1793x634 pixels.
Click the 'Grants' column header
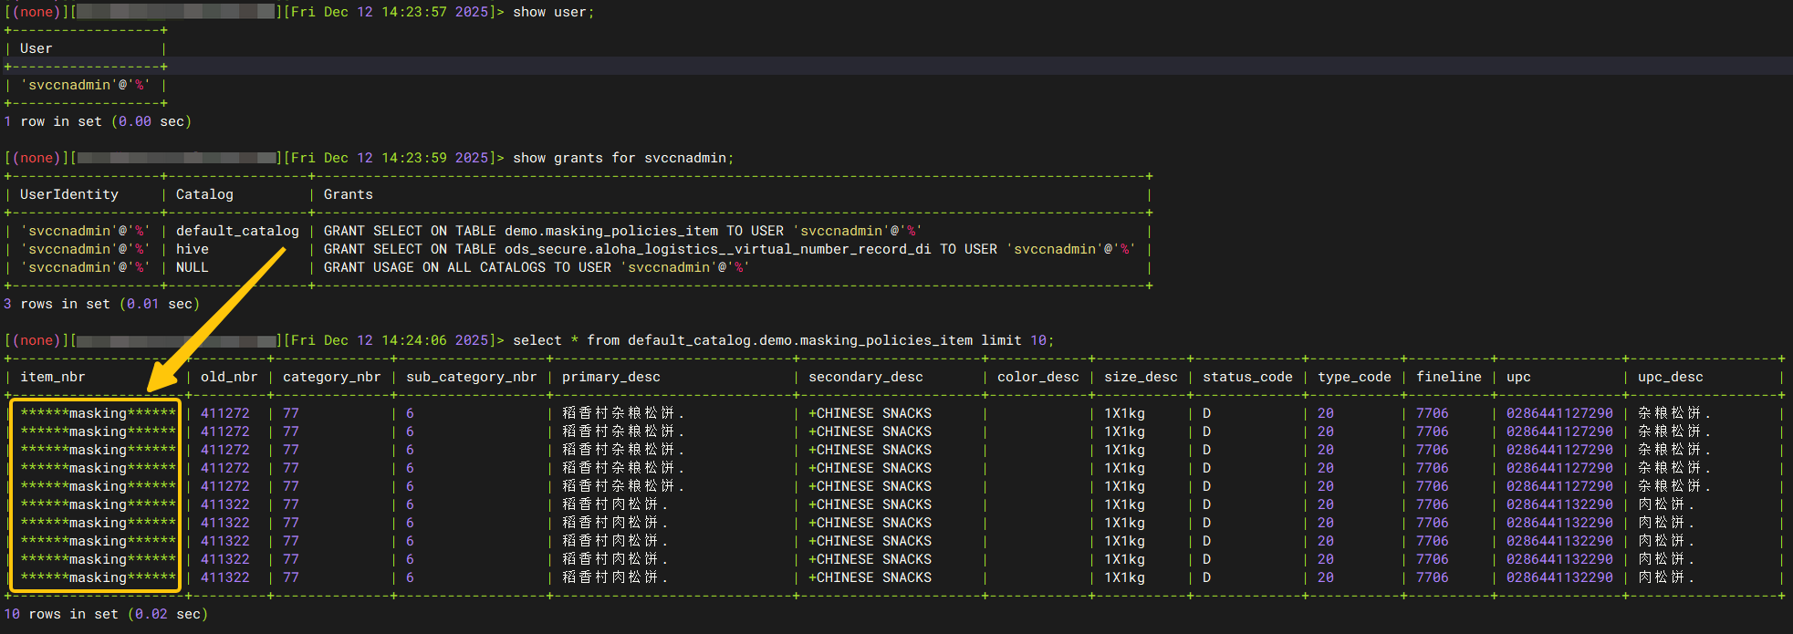348,194
